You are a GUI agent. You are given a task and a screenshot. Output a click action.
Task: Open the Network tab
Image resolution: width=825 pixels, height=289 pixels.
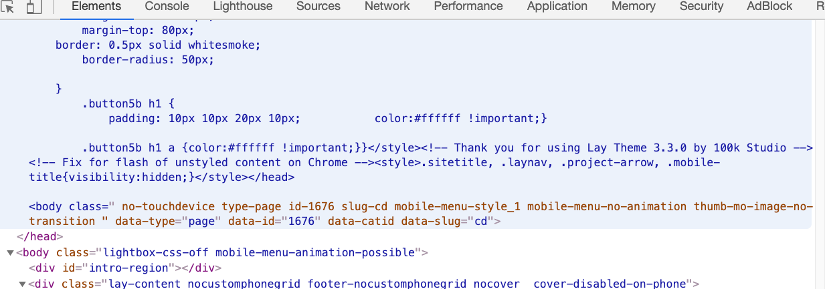pyautogui.click(x=387, y=7)
